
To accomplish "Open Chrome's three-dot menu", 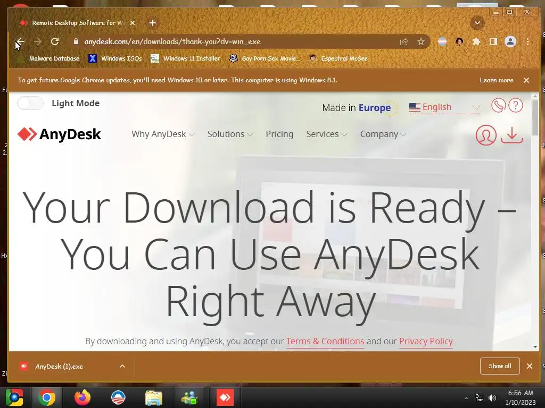I will (527, 42).
